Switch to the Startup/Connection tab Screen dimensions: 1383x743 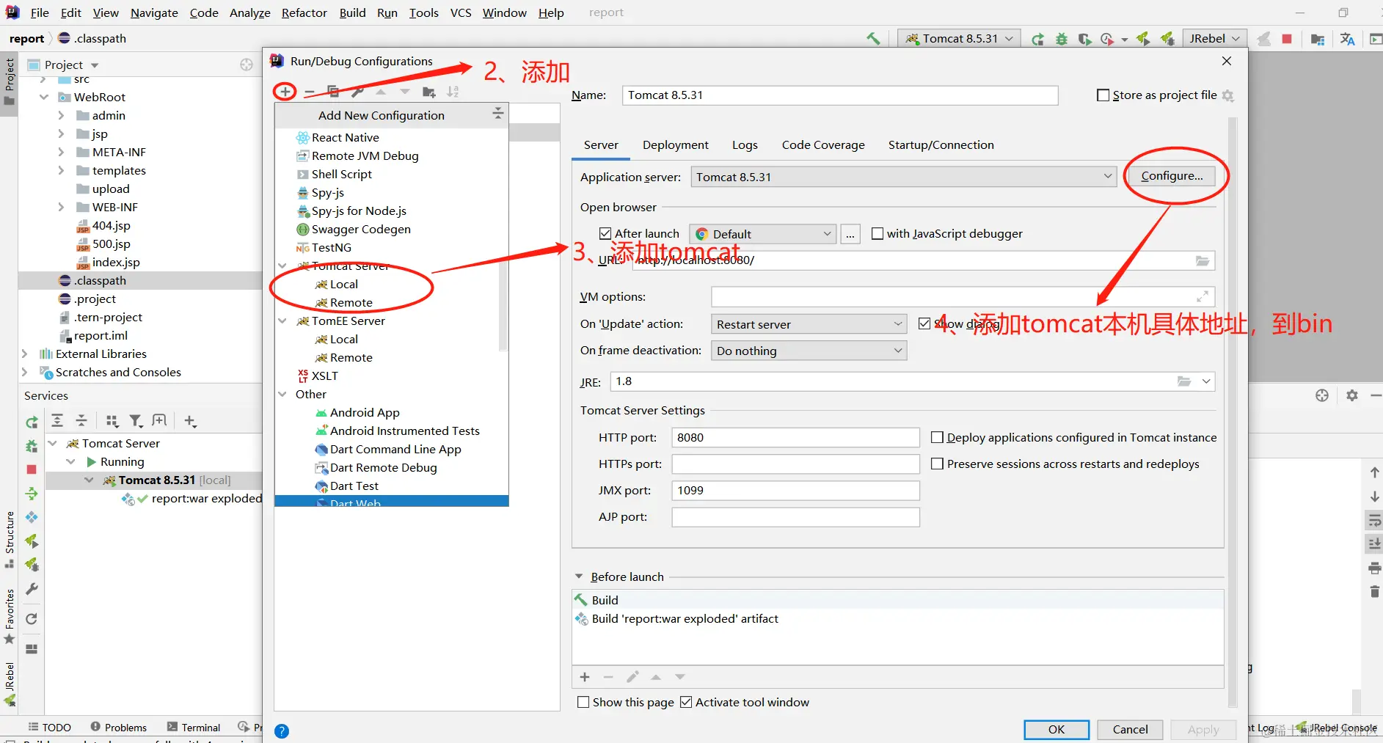[x=941, y=145]
